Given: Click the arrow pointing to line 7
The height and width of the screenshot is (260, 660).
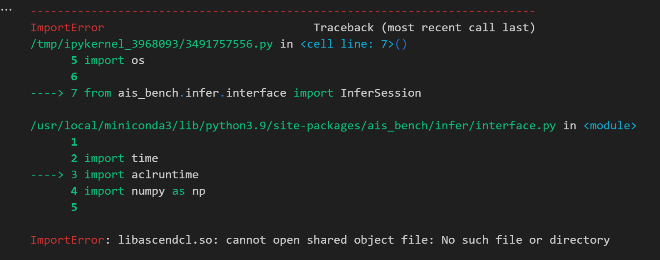Looking at the screenshot, I should point(47,93).
